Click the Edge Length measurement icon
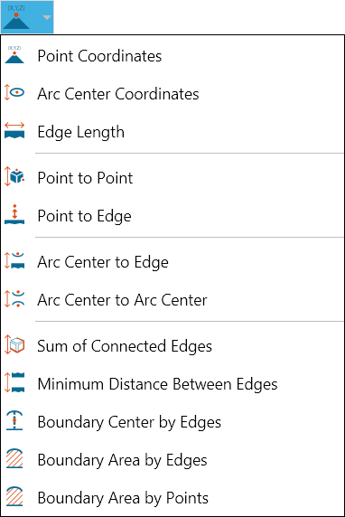Image resolution: width=345 pixels, height=517 pixels. click(14, 130)
